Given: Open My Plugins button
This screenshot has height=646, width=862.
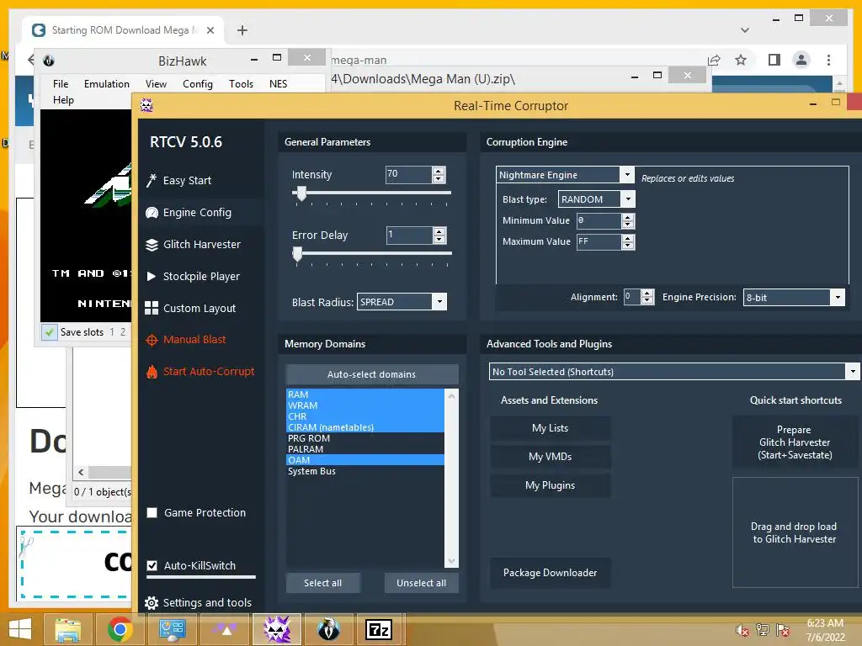Looking at the screenshot, I should point(550,485).
